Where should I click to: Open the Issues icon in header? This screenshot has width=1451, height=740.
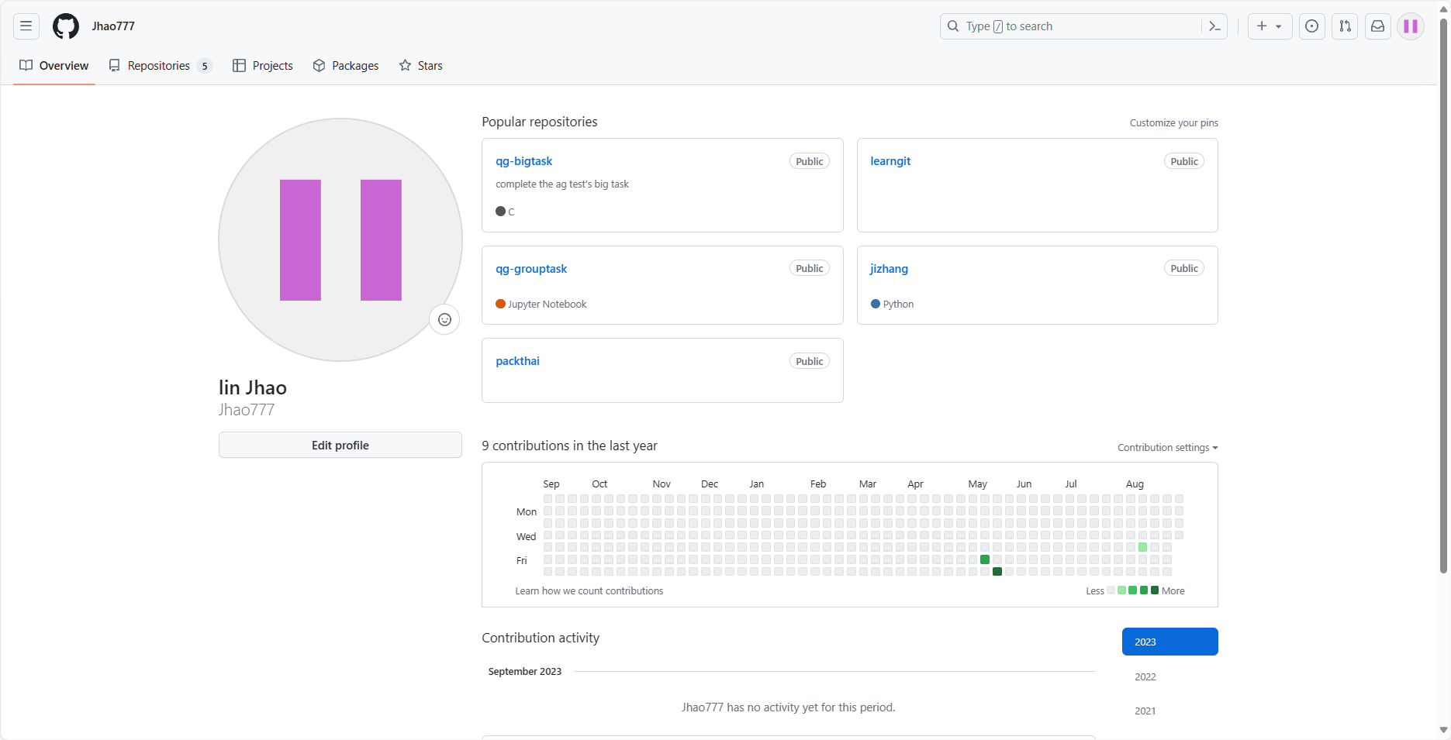[1311, 26]
